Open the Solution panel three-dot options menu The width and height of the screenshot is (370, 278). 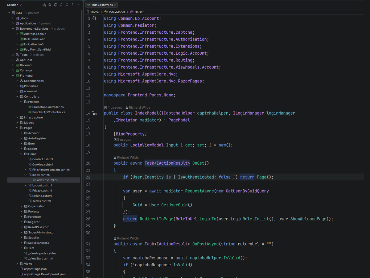pos(72,5)
